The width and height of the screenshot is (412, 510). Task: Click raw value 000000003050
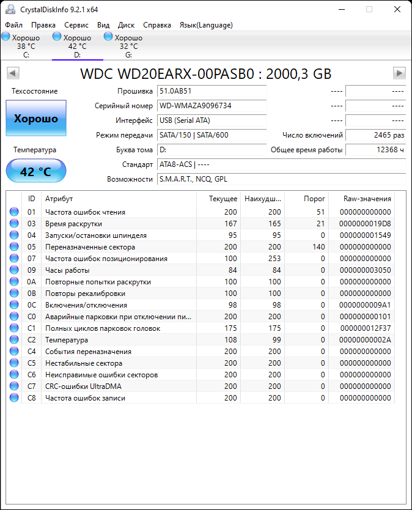click(x=365, y=270)
